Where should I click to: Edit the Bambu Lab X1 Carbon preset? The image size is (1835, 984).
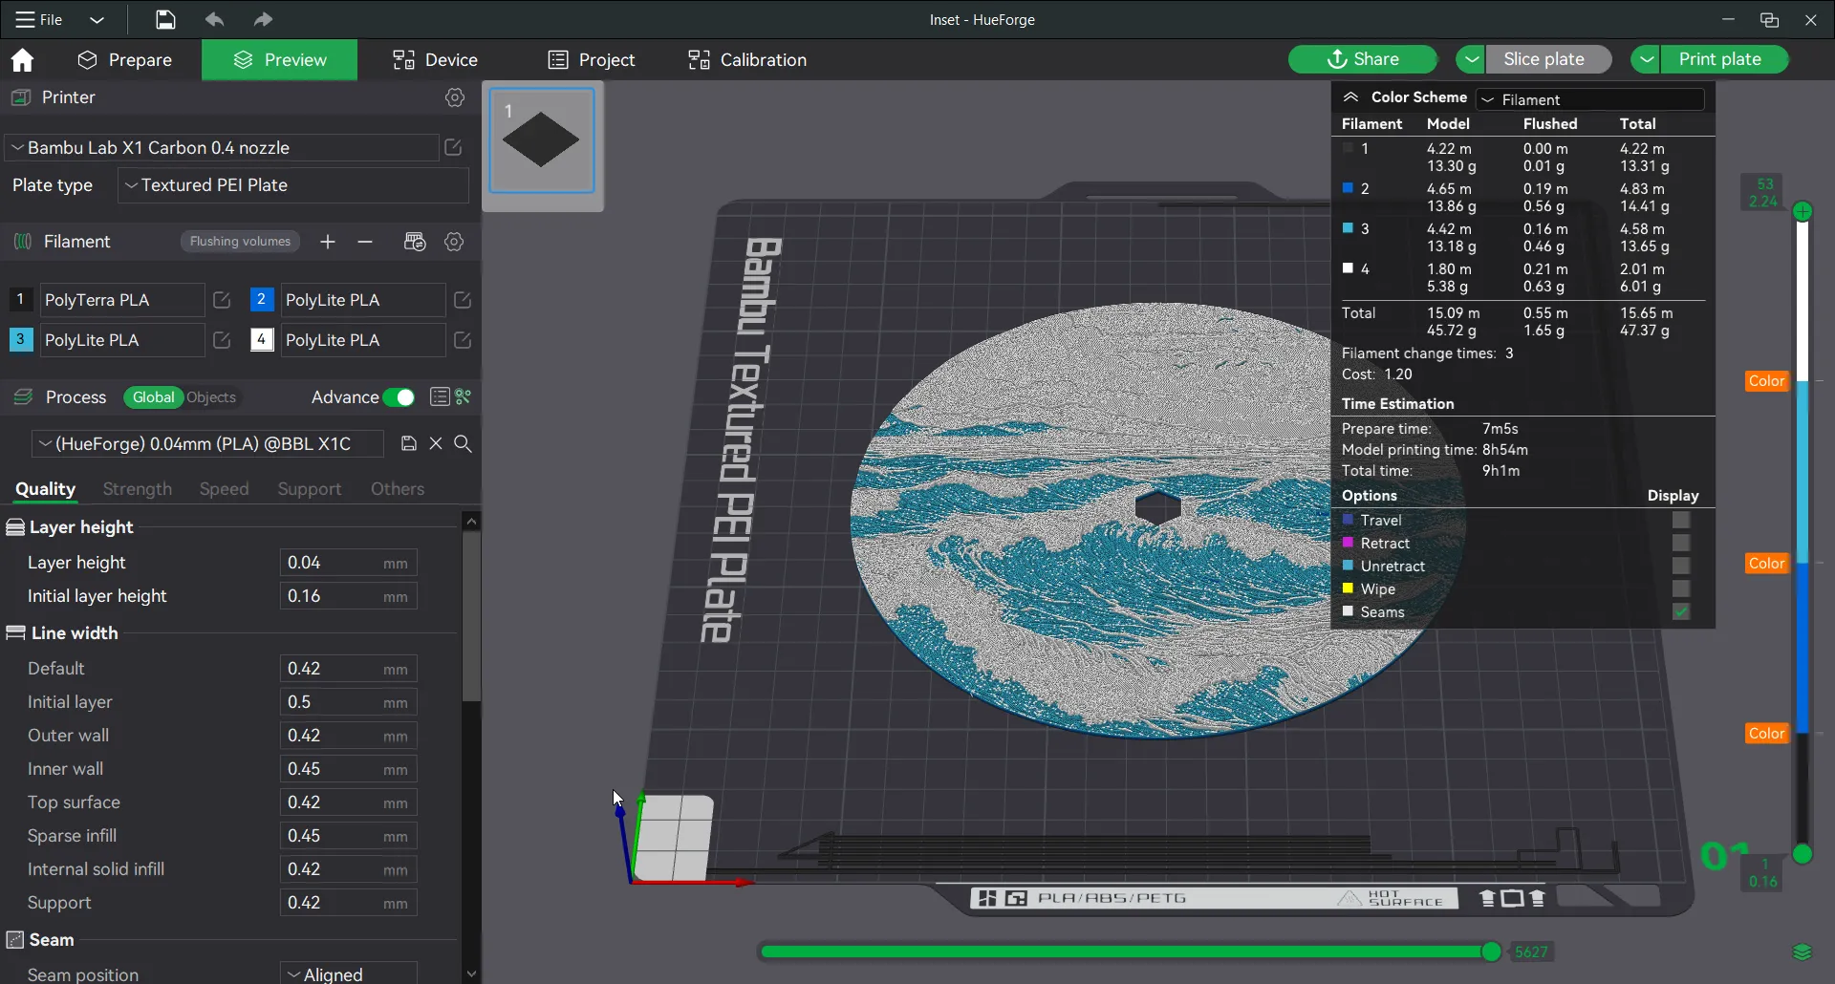pos(453,147)
